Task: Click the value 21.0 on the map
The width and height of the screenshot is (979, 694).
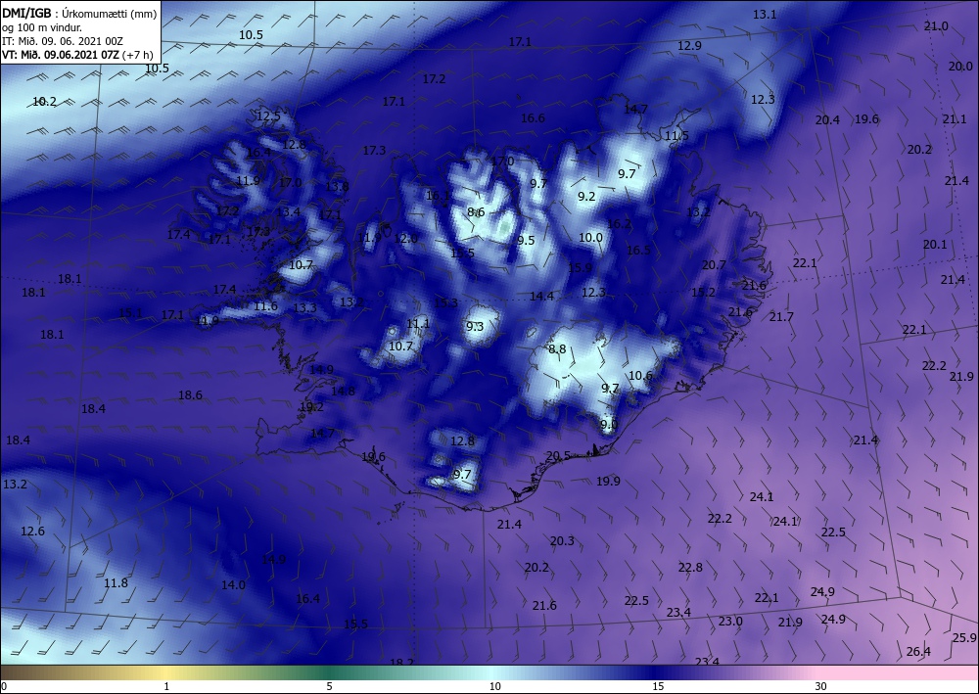Action: click(x=936, y=26)
